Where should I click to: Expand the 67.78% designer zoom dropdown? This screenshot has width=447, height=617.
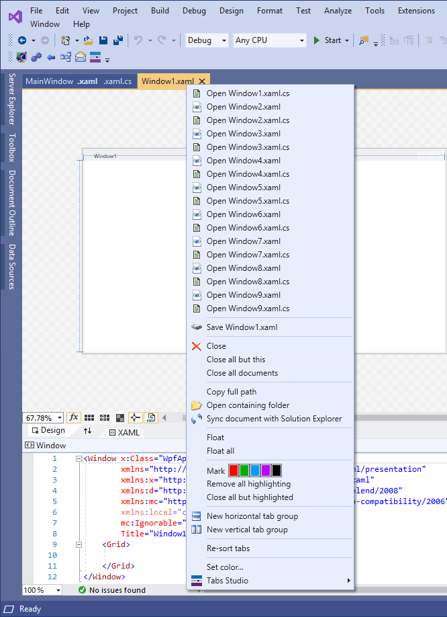[x=60, y=418]
